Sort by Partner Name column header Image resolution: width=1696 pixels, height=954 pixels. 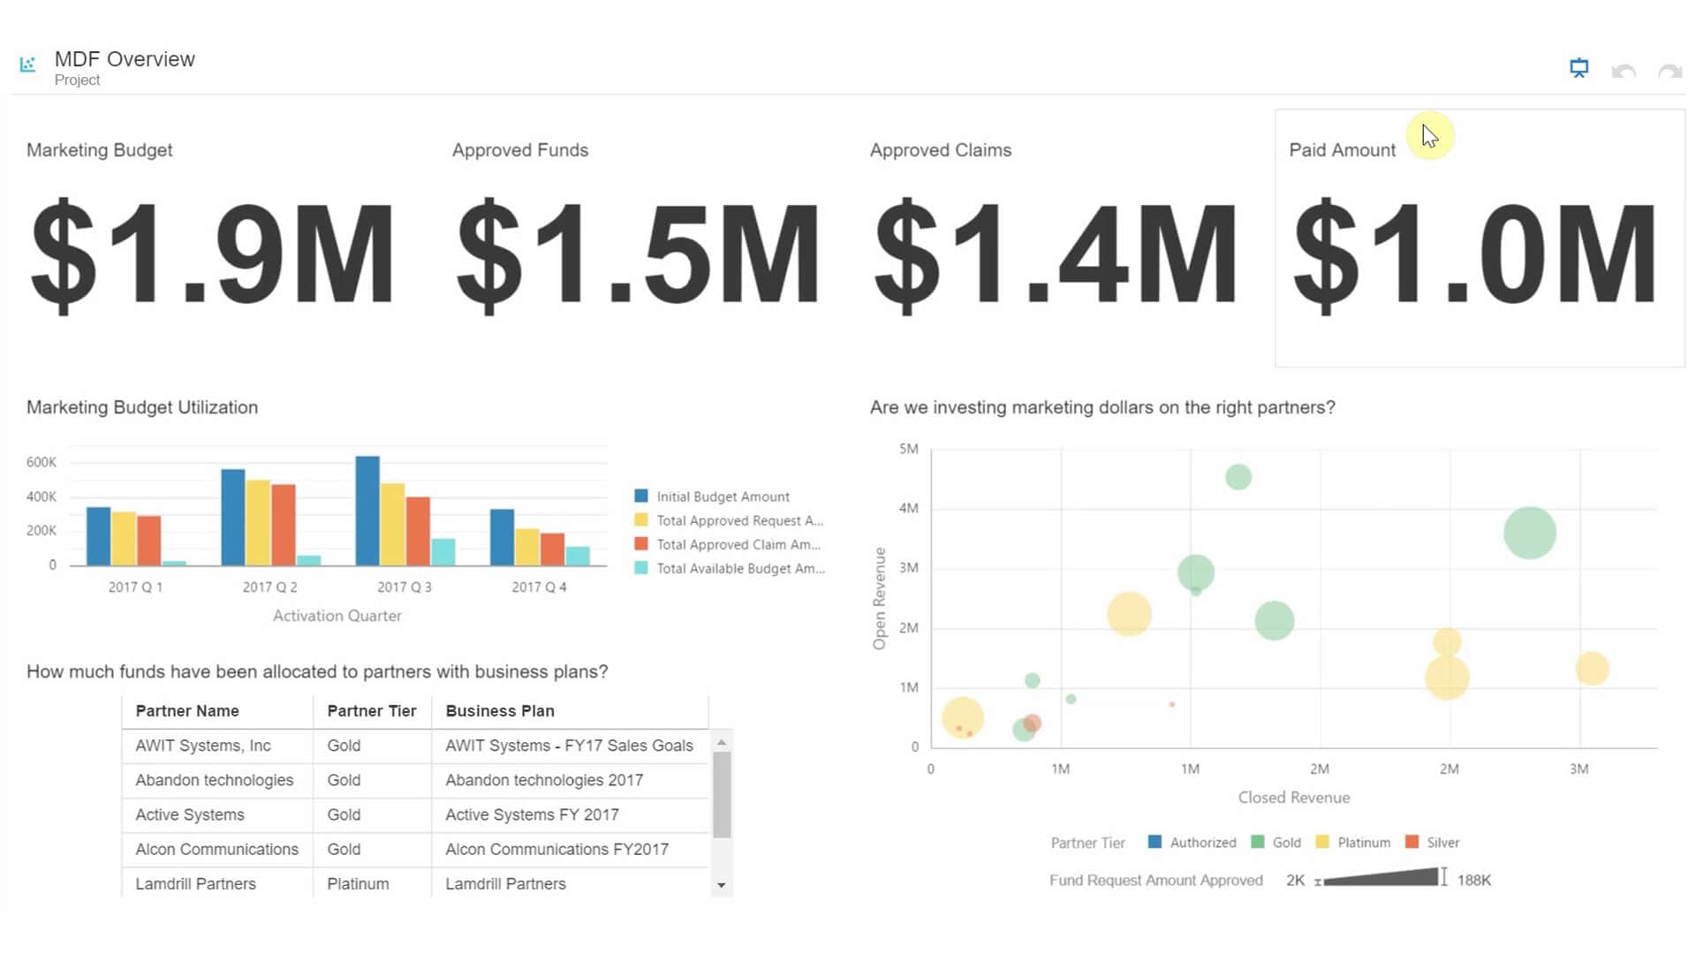187,711
